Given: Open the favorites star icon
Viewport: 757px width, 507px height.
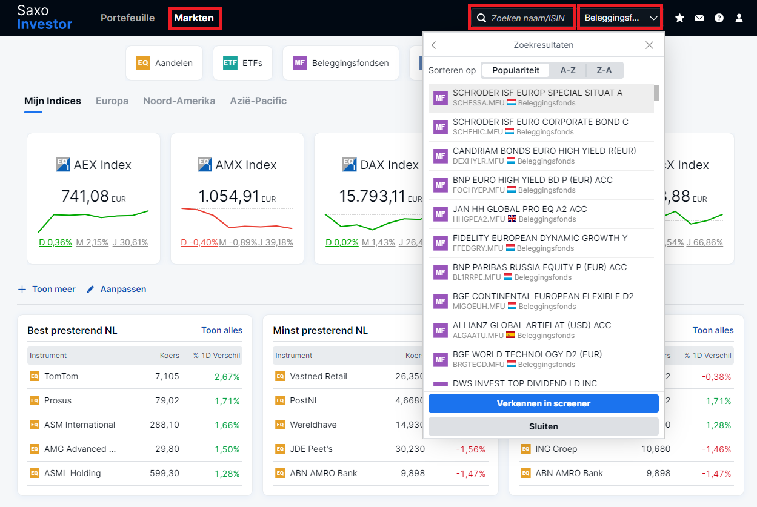Looking at the screenshot, I should point(679,18).
